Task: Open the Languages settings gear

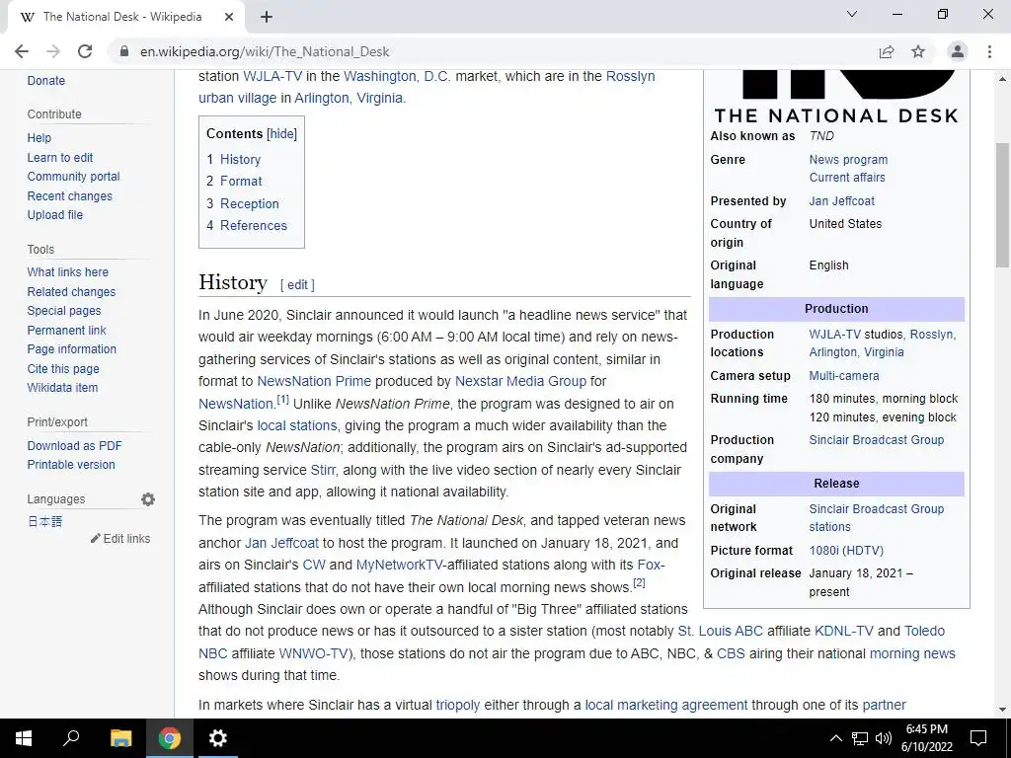Action: coord(148,499)
